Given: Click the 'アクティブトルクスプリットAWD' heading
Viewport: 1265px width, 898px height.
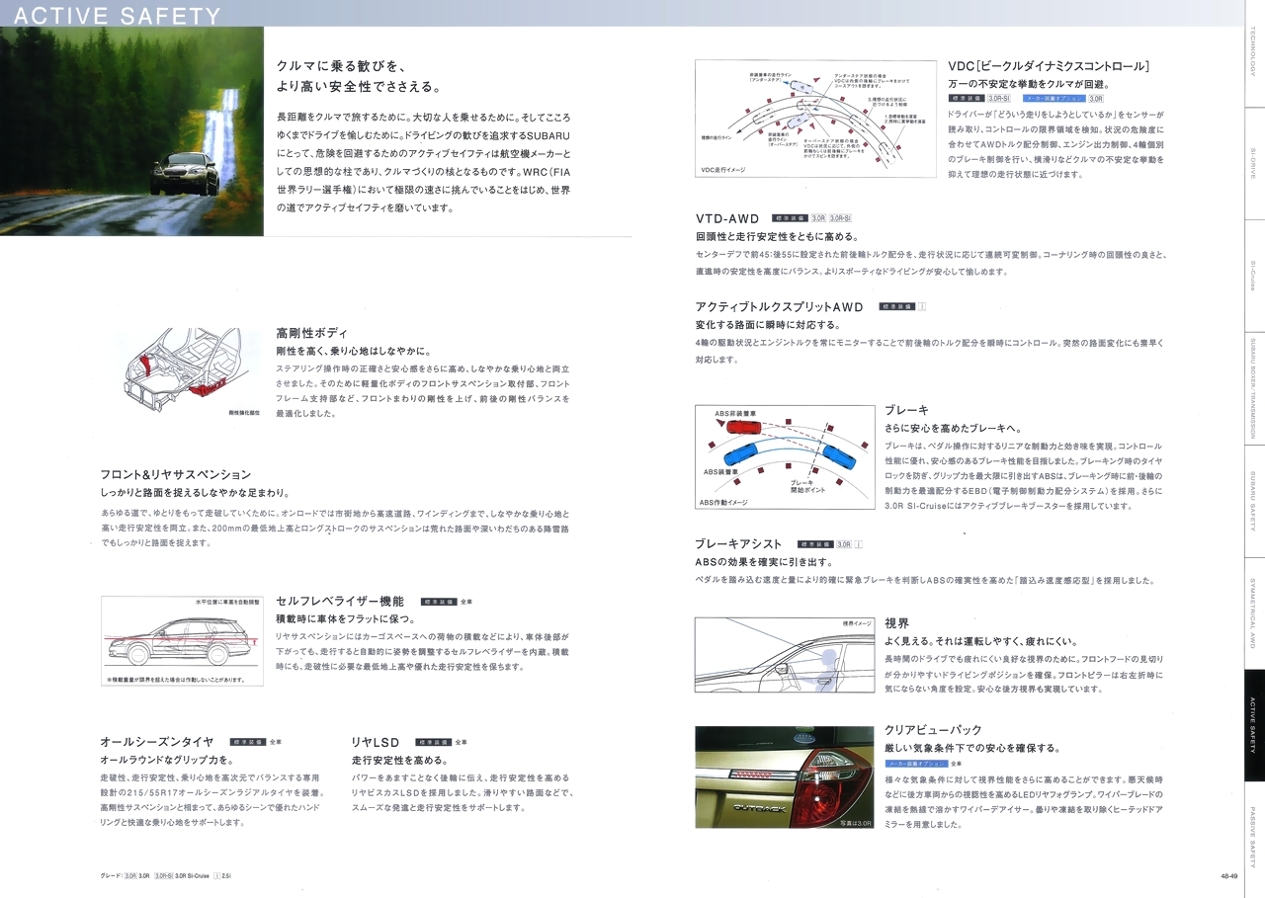Looking at the screenshot, I should point(780,307).
